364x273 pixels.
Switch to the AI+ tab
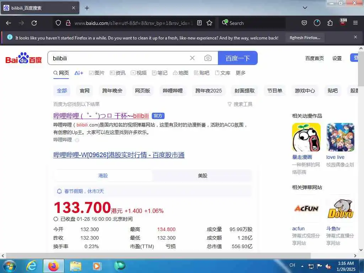tap(79, 73)
